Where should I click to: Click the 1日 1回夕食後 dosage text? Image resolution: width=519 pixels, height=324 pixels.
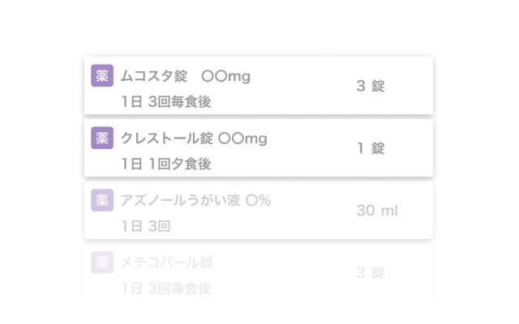(165, 164)
